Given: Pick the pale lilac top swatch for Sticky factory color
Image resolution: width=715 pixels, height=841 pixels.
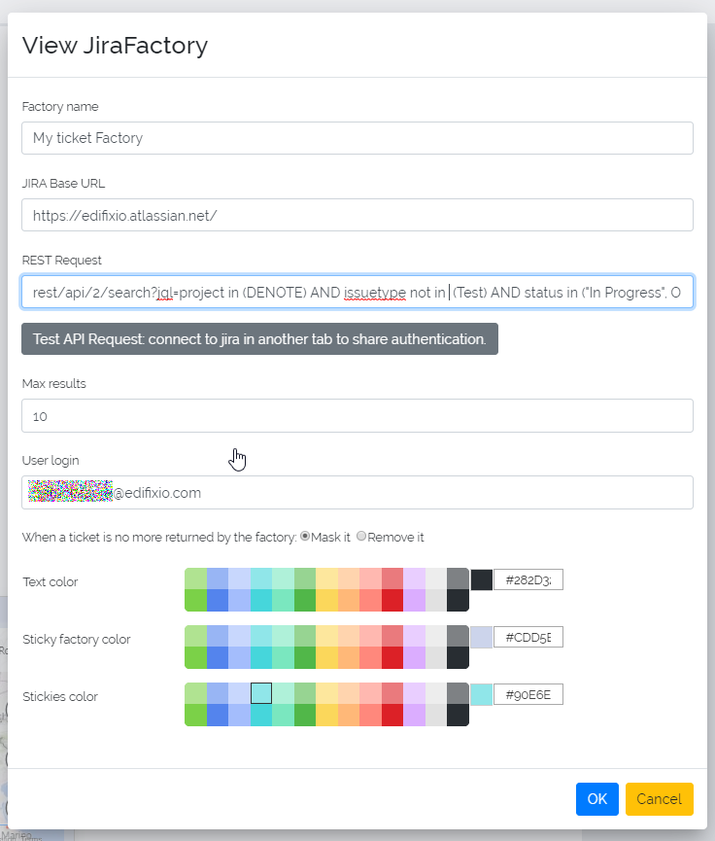Looking at the screenshot, I should click(x=414, y=637).
